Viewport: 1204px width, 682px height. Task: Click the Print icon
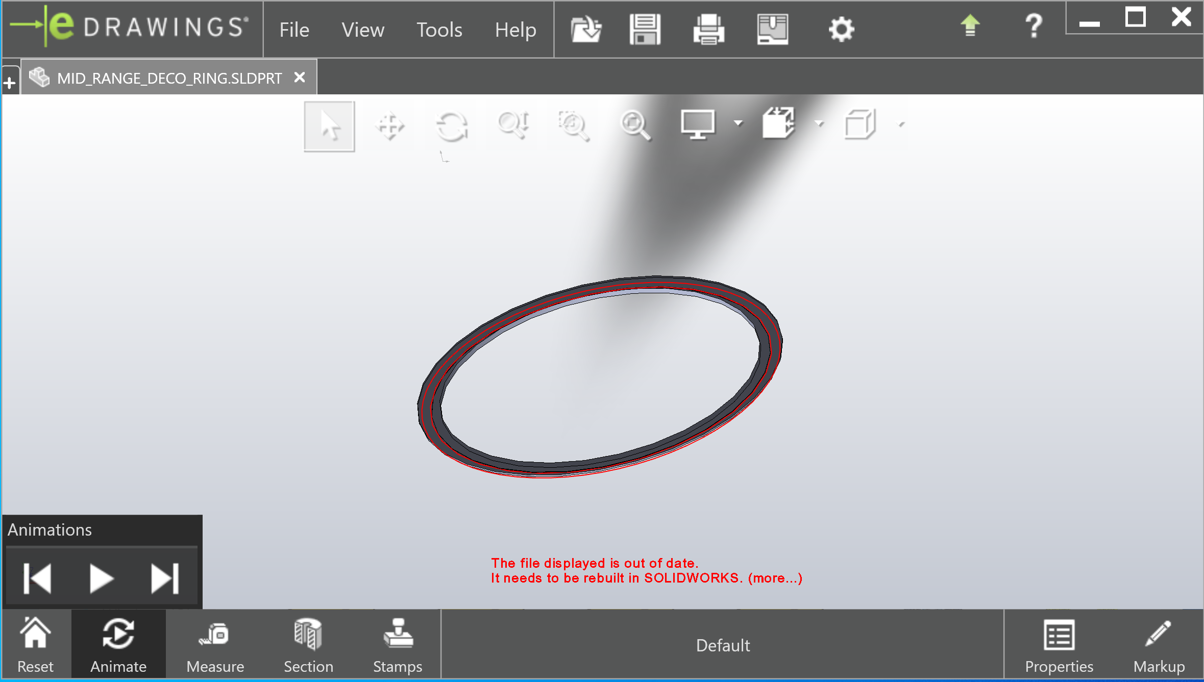pyautogui.click(x=708, y=29)
